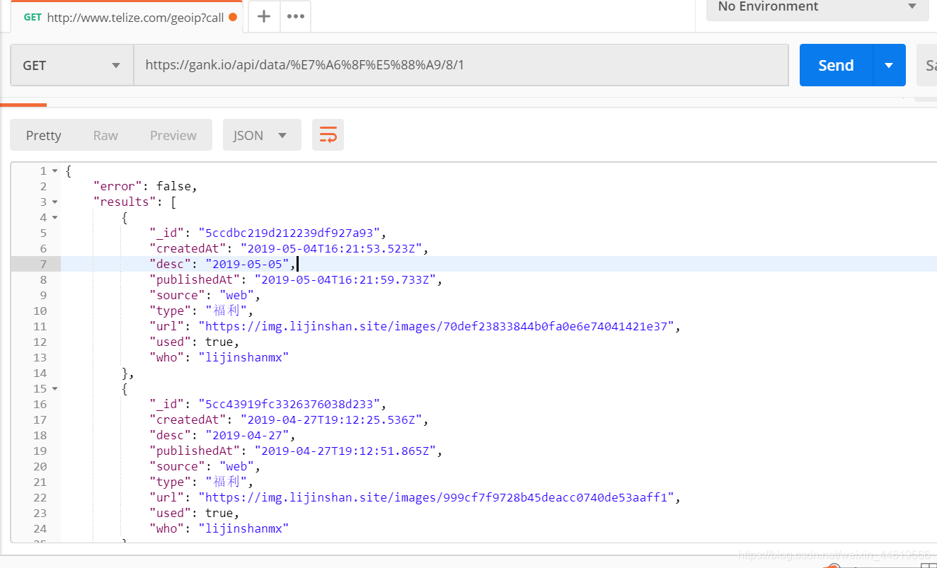937x568 pixels.
Task: Collapse the second result object at line 15
Action: coord(55,389)
